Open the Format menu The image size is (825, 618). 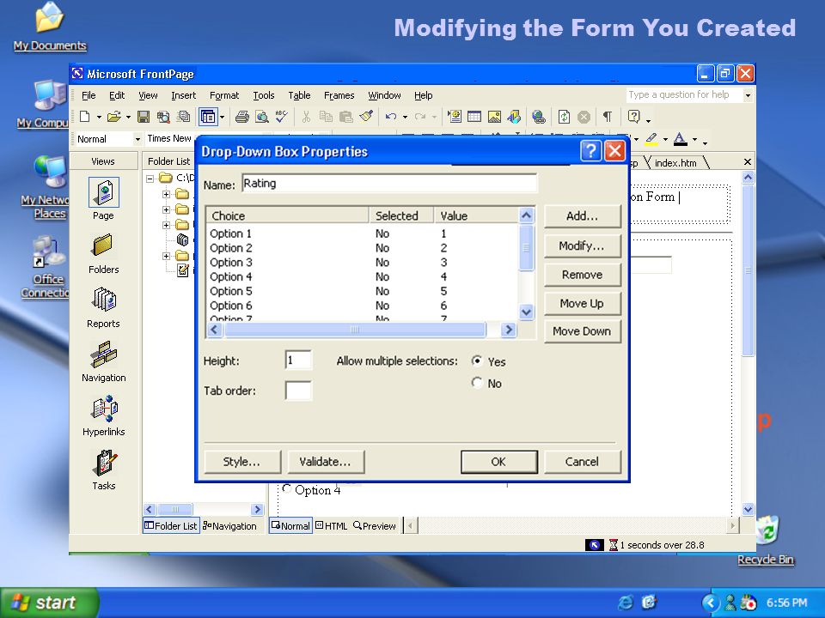coord(224,95)
